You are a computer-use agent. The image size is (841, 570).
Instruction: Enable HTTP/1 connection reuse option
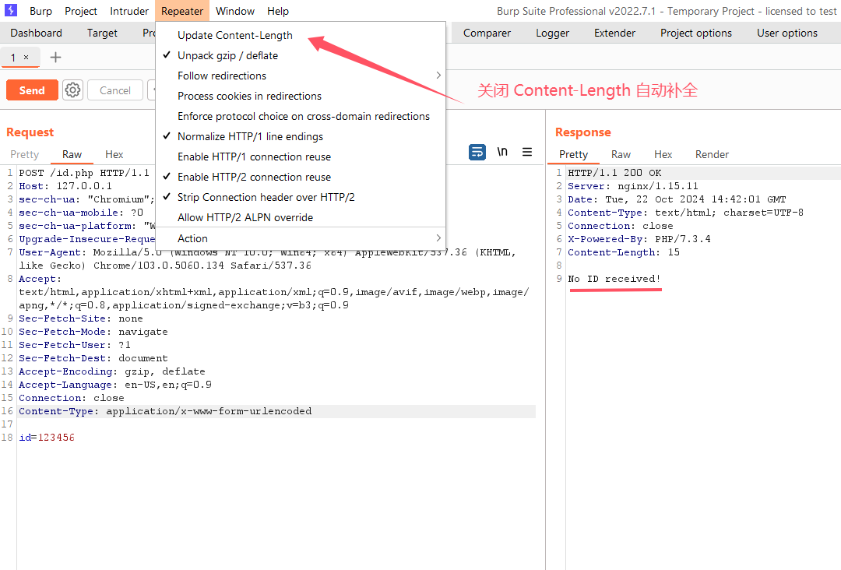(254, 157)
